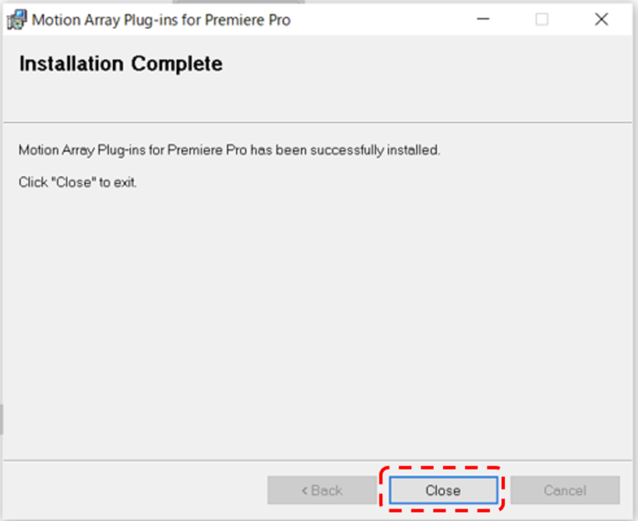The height and width of the screenshot is (521, 638).
Task: Close the installer with the X icon
Action: tap(601, 19)
